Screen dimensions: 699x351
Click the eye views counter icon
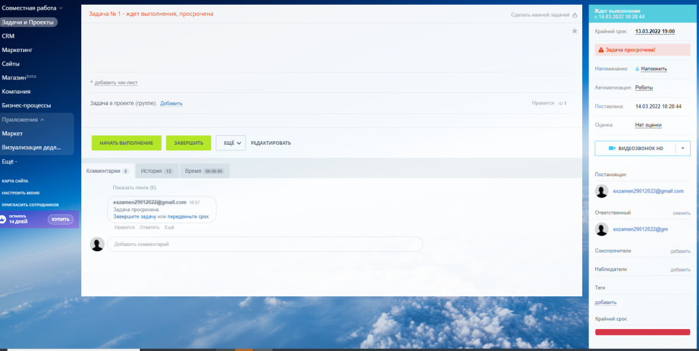560,104
